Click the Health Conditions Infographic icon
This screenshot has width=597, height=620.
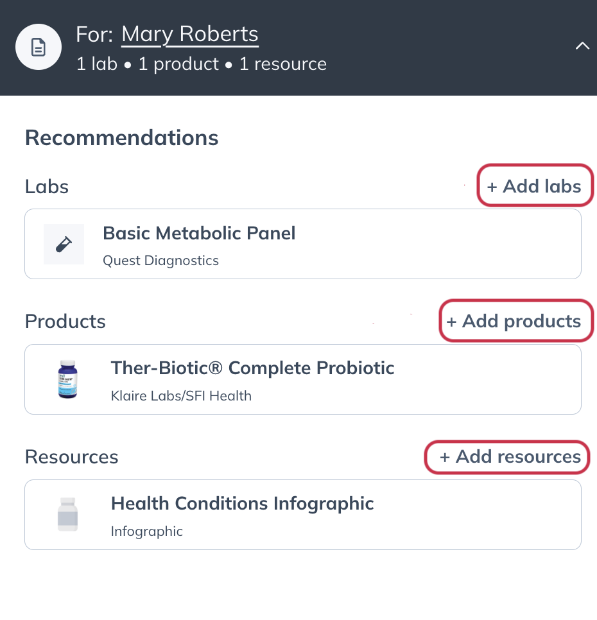[x=67, y=514]
